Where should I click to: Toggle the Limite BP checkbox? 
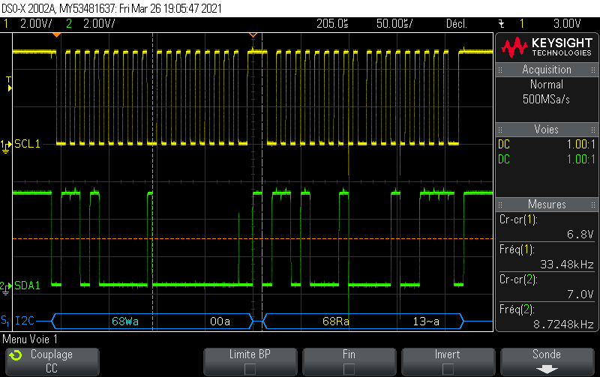(x=249, y=368)
